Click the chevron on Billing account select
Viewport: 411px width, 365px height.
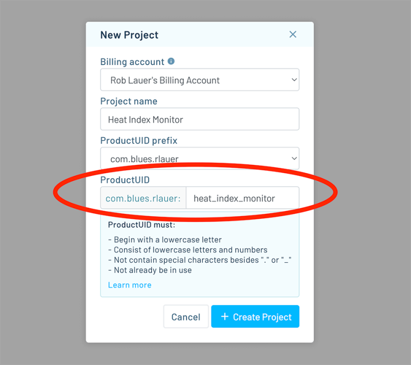293,80
